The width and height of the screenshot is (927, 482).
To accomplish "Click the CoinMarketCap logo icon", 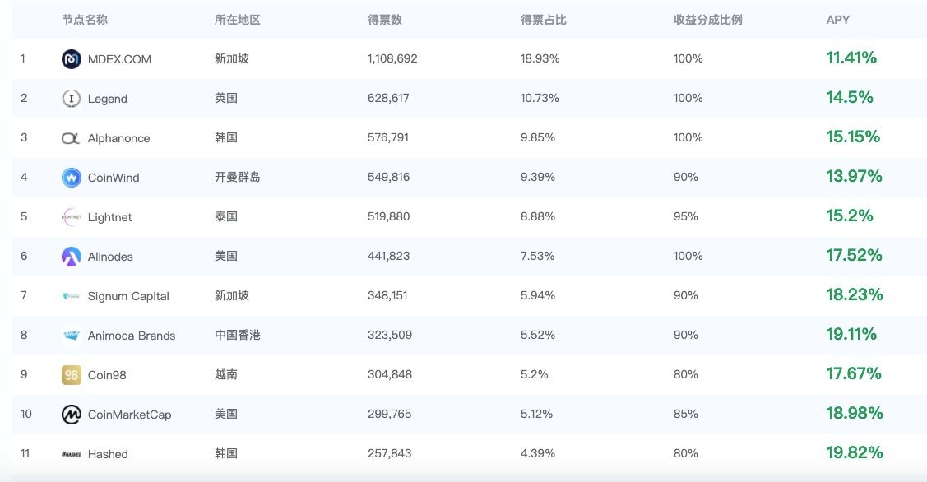I will (72, 415).
